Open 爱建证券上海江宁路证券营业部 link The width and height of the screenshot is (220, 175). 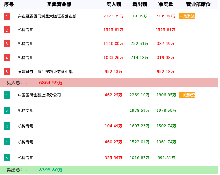click(45, 72)
